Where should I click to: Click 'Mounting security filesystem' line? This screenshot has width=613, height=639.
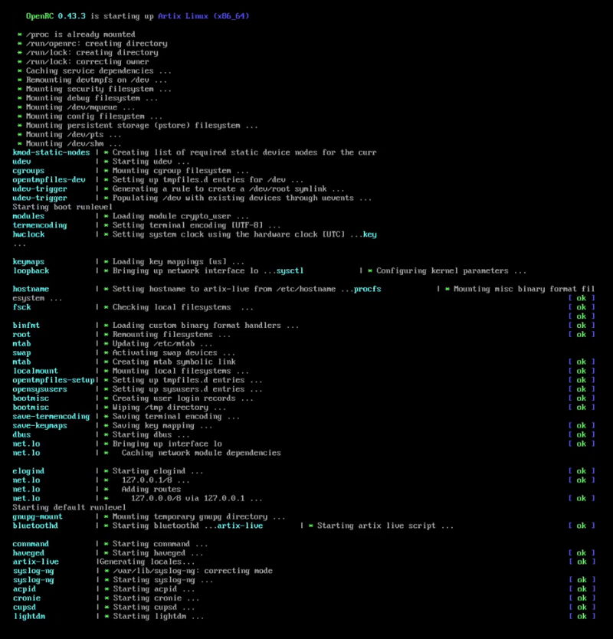coord(99,89)
